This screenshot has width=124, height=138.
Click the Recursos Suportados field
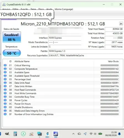tap(86, 55)
